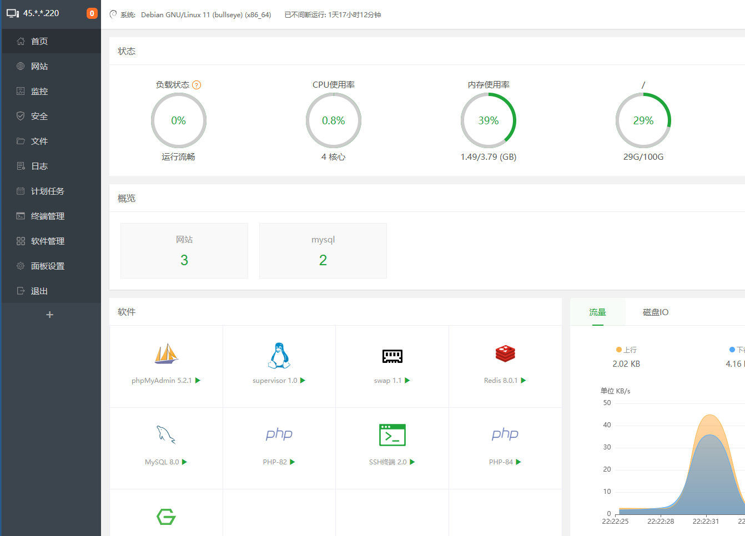The image size is (745, 536).
Task: Select 计划任务 in the sidebar menu
Action: click(x=51, y=191)
